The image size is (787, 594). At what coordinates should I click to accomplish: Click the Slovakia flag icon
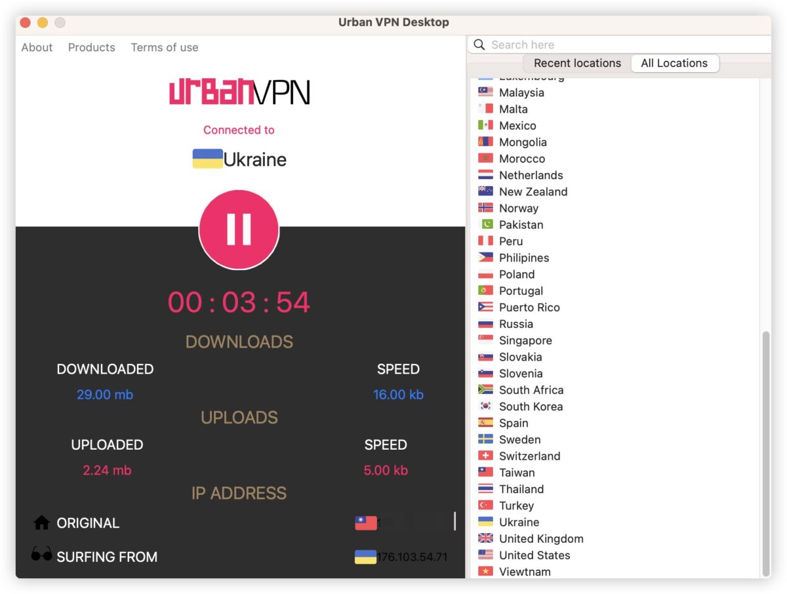point(485,357)
